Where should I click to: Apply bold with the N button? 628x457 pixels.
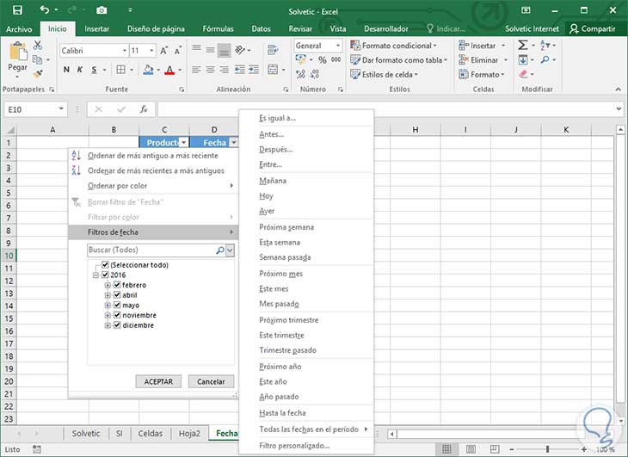66,70
